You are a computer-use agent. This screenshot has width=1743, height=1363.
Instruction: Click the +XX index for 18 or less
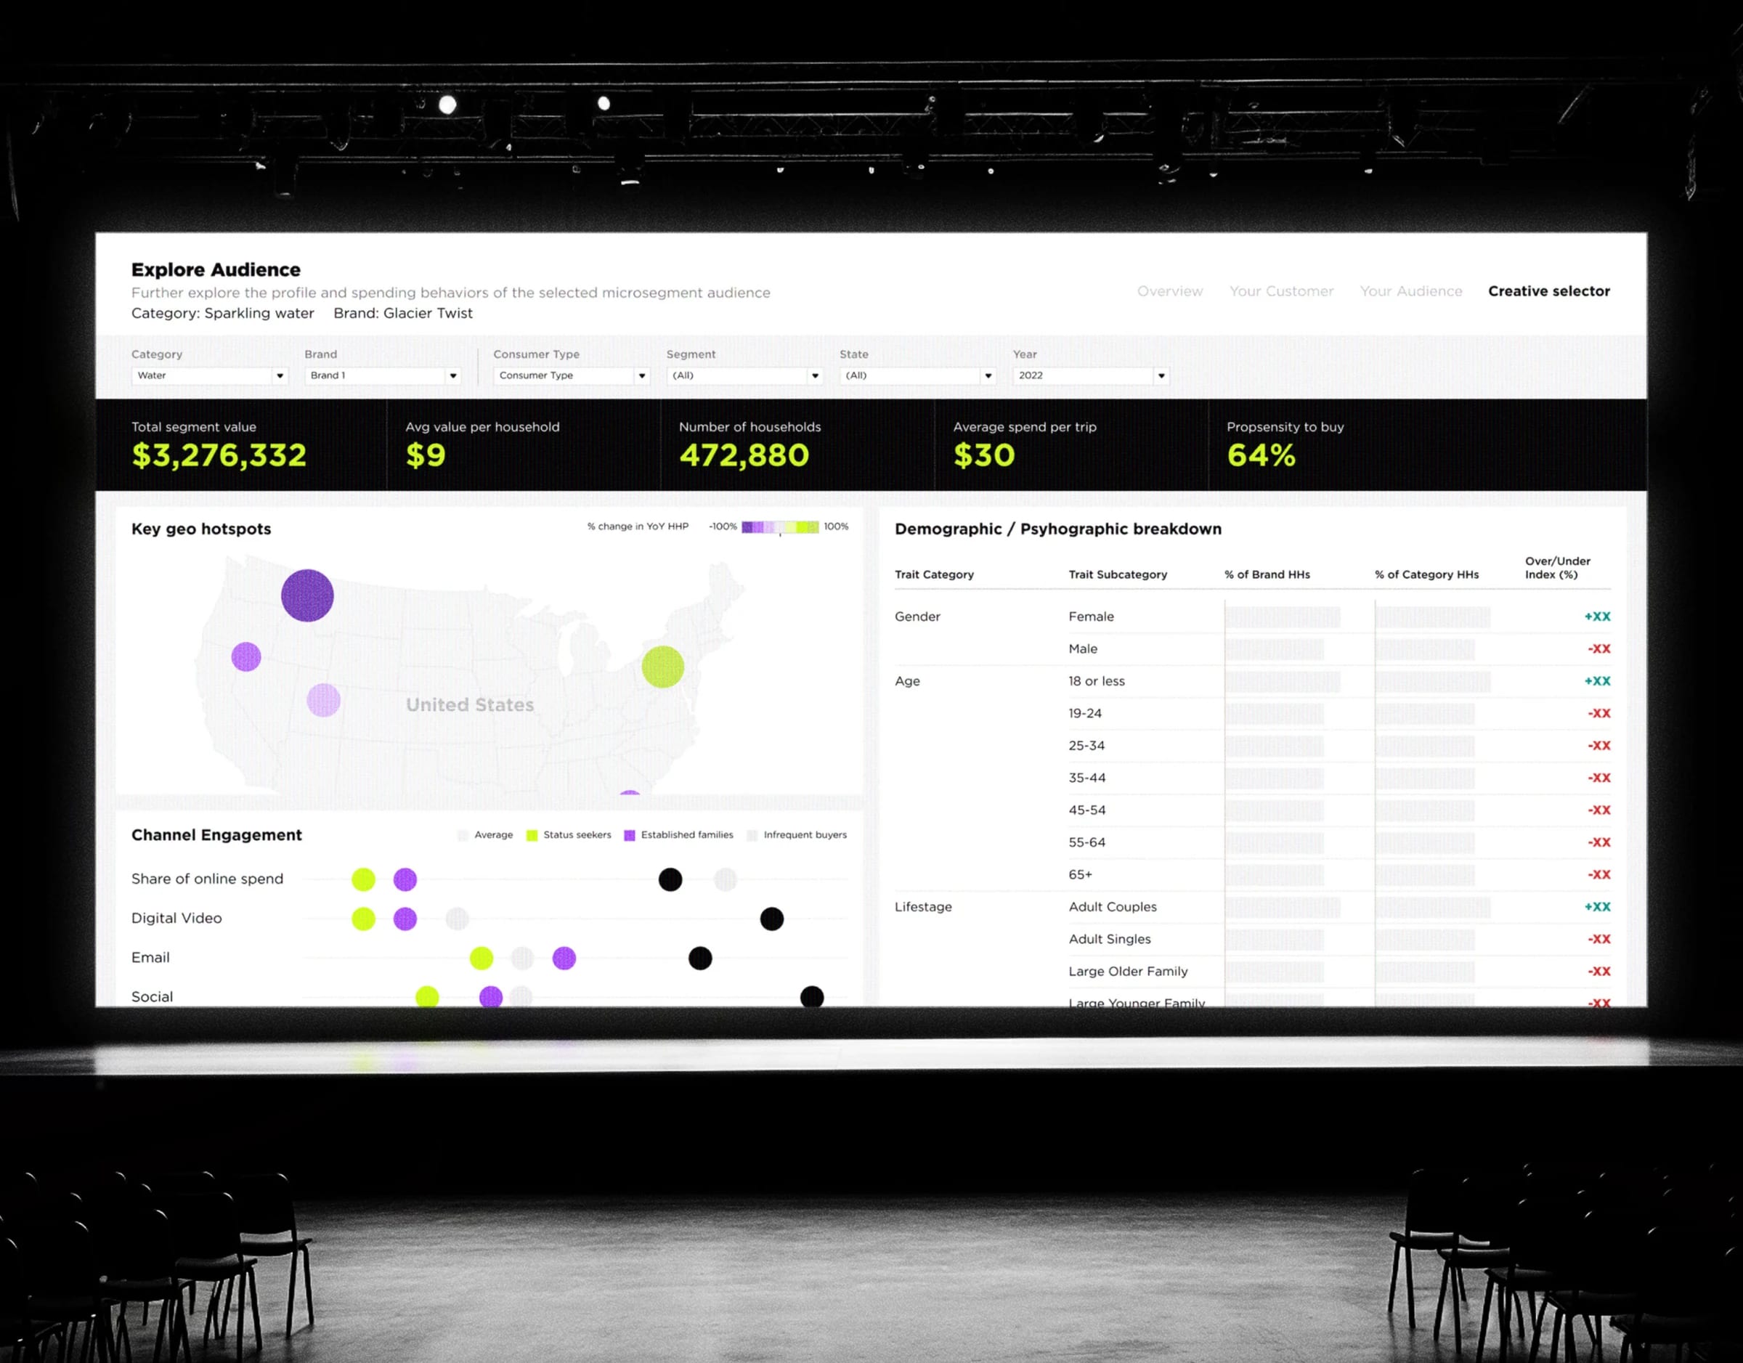click(1598, 680)
